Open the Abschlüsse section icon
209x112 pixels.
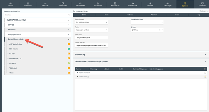pyautogui.click(x=98, y=3)
